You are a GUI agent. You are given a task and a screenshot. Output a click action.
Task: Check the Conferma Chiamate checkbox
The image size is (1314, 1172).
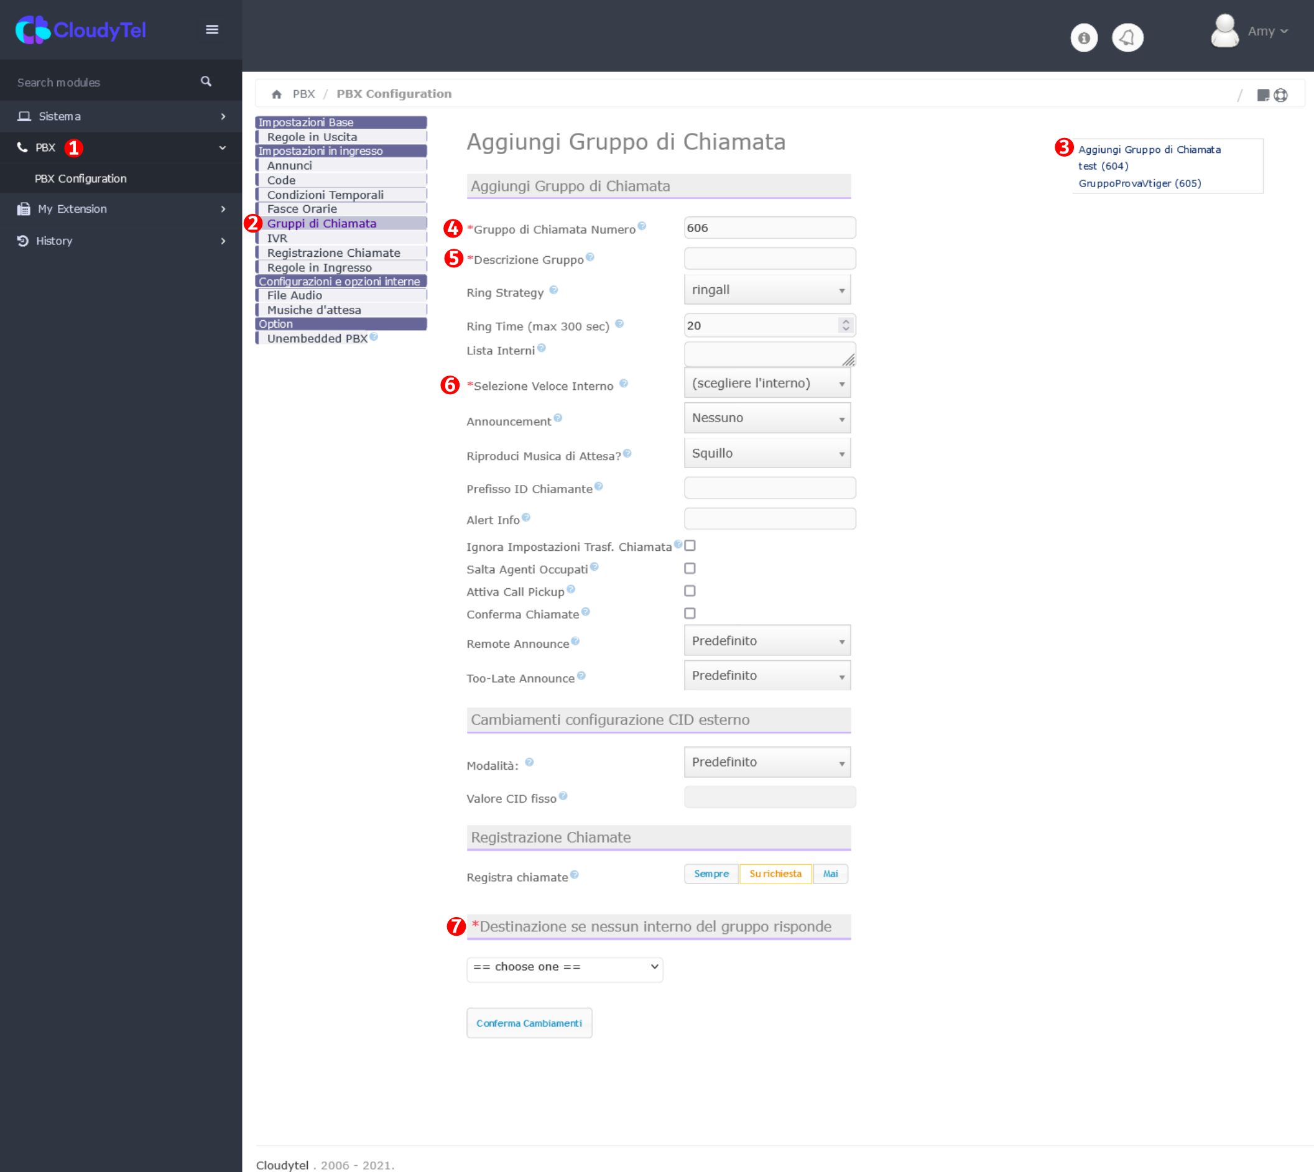click(x=690, y=614)
